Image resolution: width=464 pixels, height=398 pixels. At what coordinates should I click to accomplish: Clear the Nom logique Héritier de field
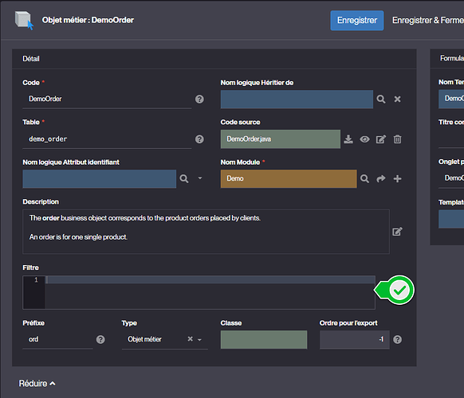397,99
